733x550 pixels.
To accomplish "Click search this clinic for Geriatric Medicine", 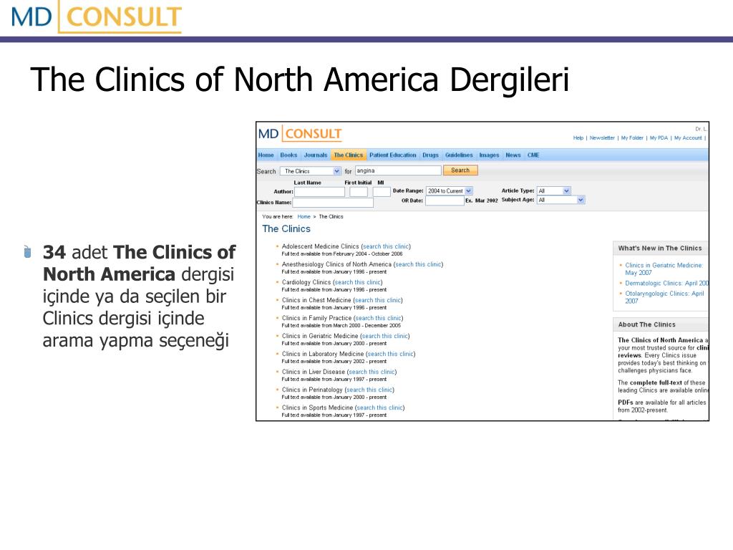I will click(x=384, y=336).
